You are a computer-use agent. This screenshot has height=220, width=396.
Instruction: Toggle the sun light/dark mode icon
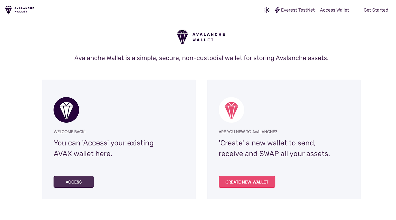(267, 10)
